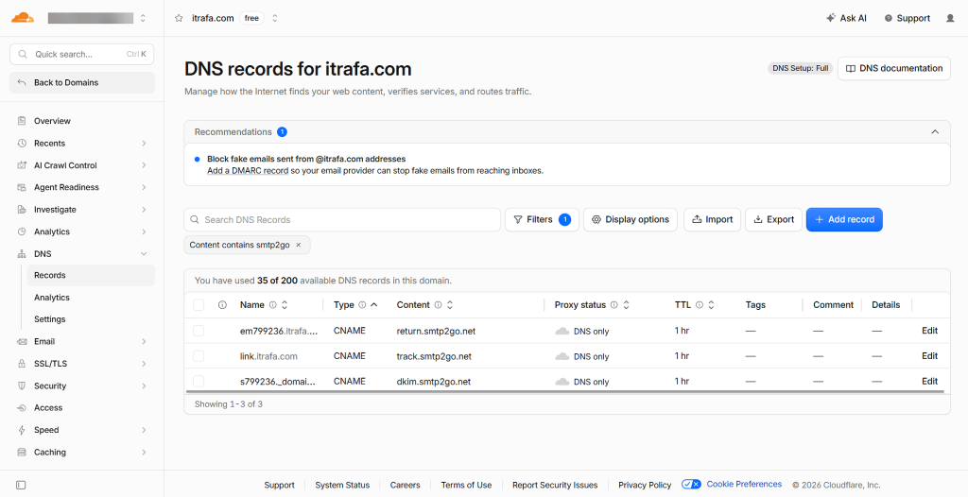Star the itrafa.com domain
This screenshot has height=497, width=968.
point(179,19)
